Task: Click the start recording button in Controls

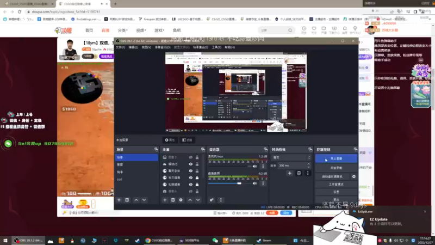Action: tap(336, 168)
